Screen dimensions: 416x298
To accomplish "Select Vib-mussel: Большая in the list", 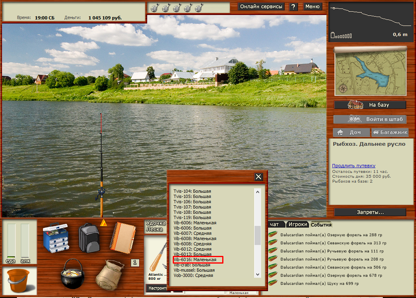I will pyautogui.click(x=194, y=270).
